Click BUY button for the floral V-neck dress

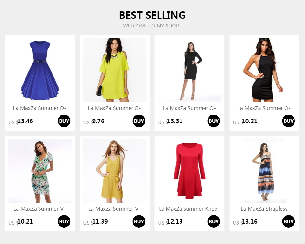pyautogui.click(x=64, y=221)
